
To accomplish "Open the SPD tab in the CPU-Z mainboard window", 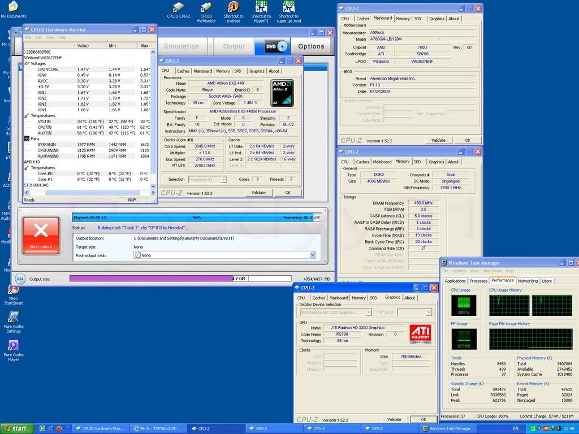I will (x=418, y=19).
